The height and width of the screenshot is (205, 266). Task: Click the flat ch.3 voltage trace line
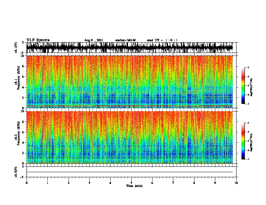[130, 172]
